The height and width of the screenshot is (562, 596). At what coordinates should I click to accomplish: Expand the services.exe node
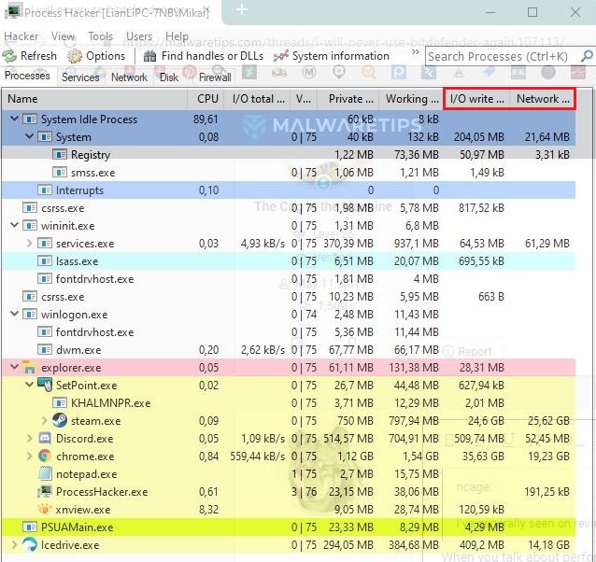click(x=29, y=243)
